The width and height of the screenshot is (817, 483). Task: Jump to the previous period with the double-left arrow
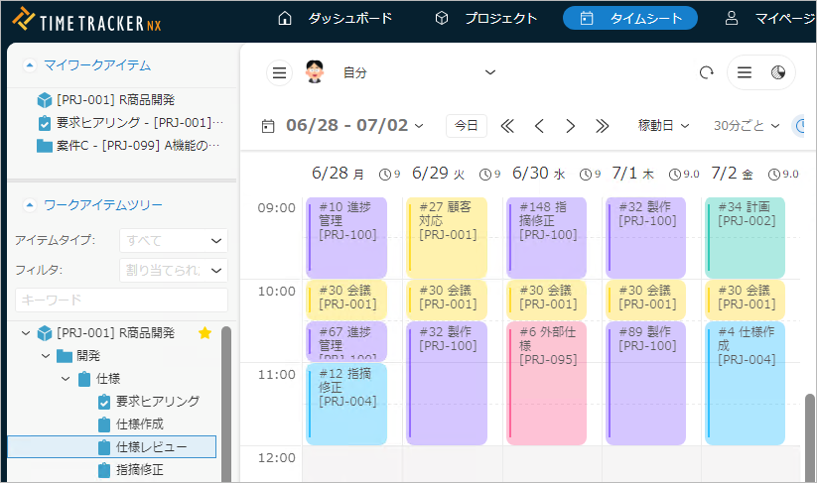click(507, 126)
